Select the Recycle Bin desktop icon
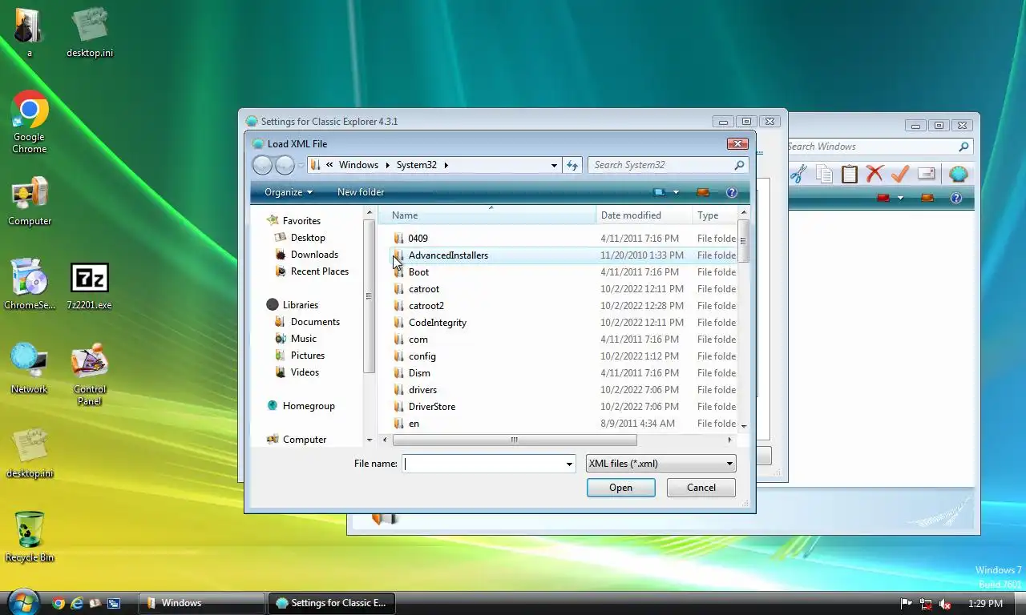 (30, 537)
